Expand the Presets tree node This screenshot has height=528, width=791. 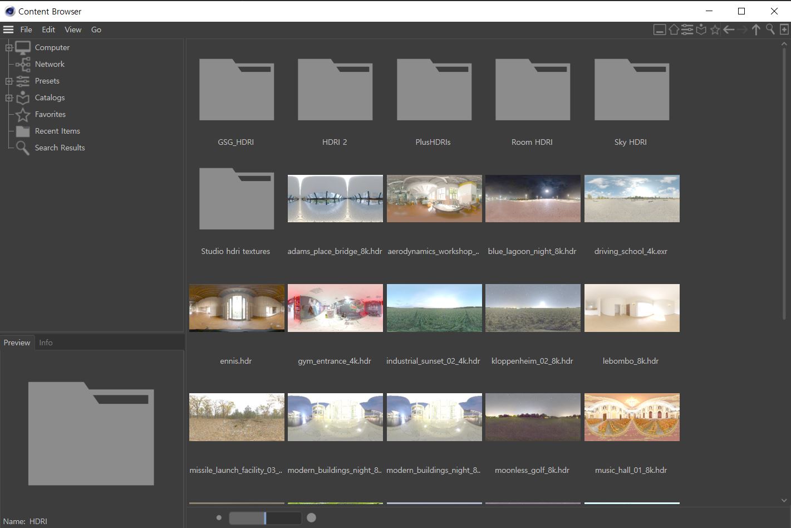[9, 81]
